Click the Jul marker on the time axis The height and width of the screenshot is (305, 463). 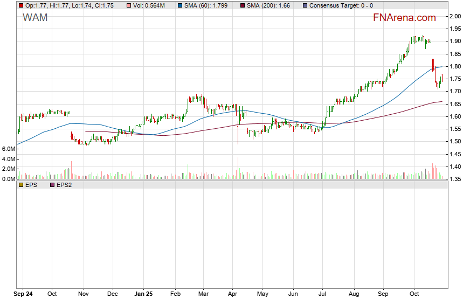coord(322,295)
